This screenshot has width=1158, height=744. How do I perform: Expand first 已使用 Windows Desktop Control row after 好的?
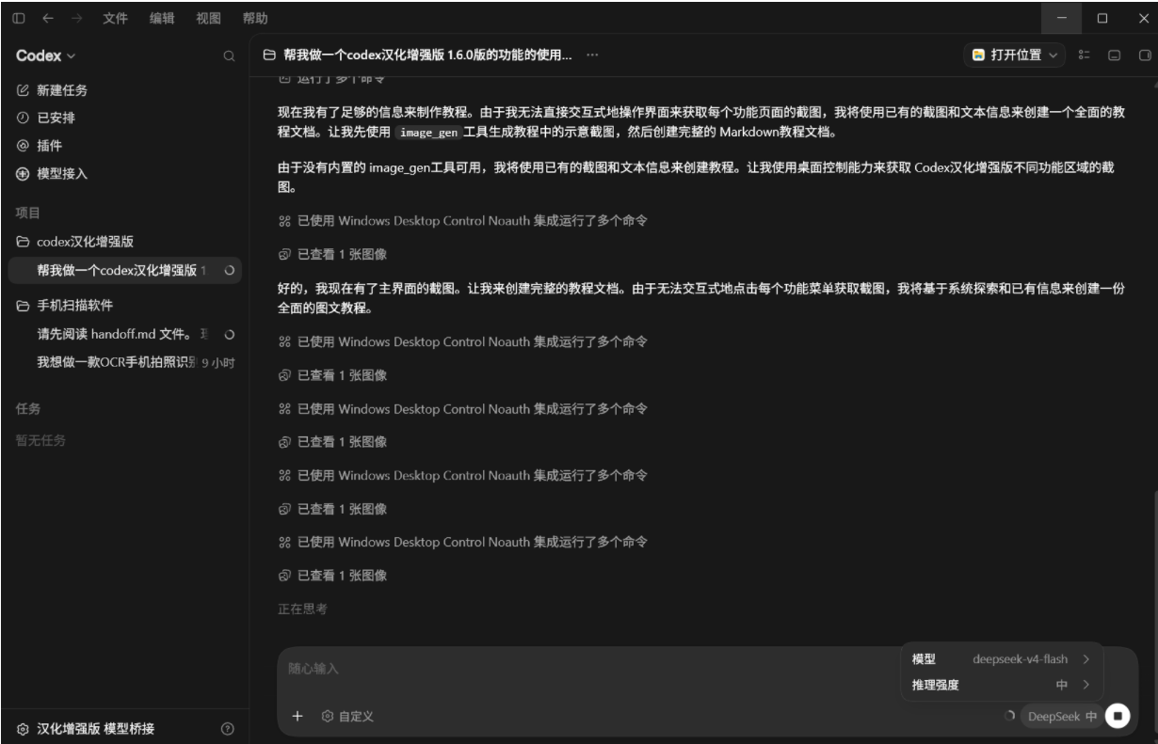coord(463,341)
